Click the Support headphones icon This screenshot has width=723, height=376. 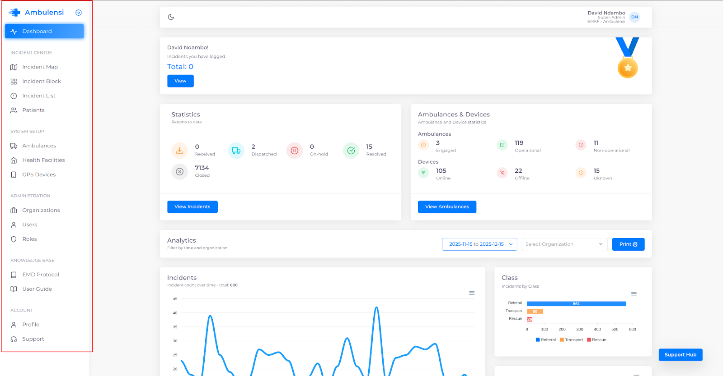14,339
